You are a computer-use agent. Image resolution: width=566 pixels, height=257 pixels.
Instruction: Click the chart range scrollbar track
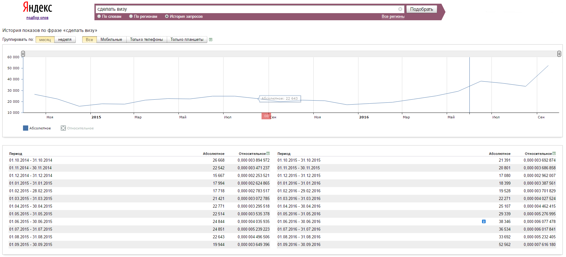click(291, 54)
